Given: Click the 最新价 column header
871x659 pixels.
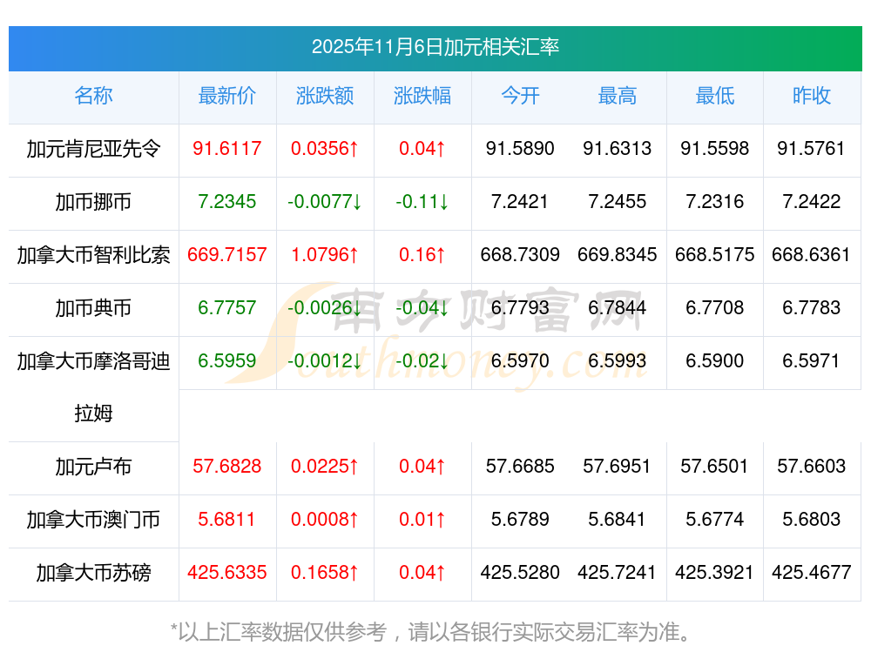Looking at the screenshot, I should 226,96.
